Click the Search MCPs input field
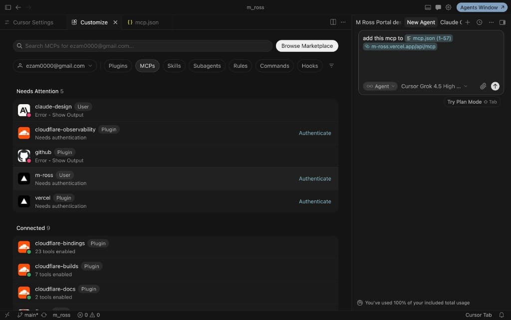The image size is (511, 320). coord(143,46)
